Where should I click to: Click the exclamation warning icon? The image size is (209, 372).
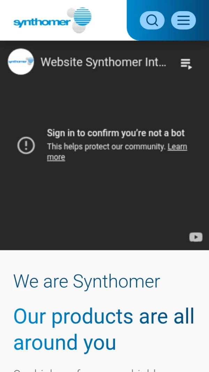(x=26, y=145)
